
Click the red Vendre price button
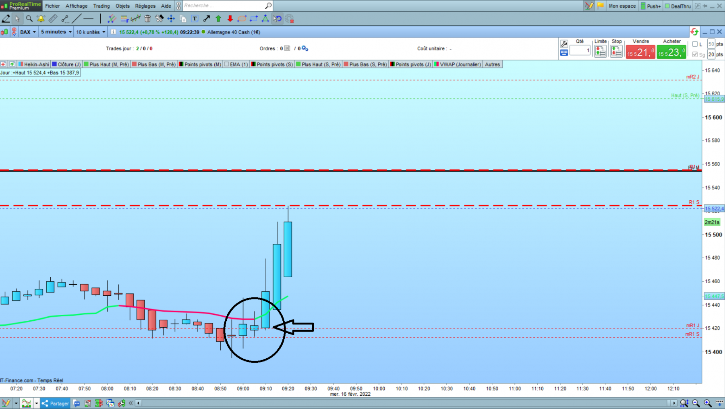640,52
